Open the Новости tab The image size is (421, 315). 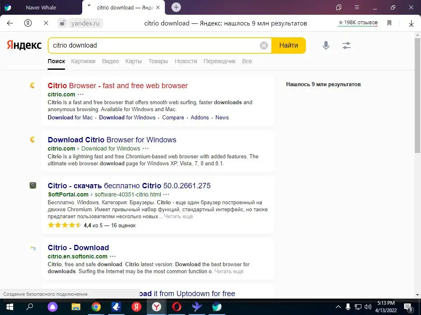click(x=186, y=61)
